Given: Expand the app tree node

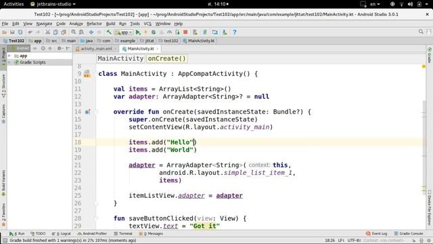Looking at the screenshot, I should (x=9, y=56).
